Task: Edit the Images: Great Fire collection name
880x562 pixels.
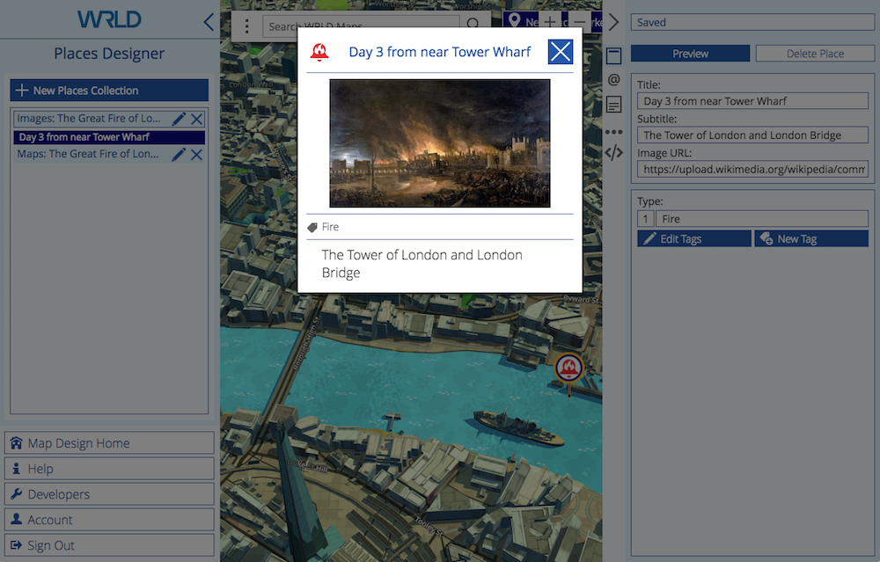Action: (x=179, y=119)
